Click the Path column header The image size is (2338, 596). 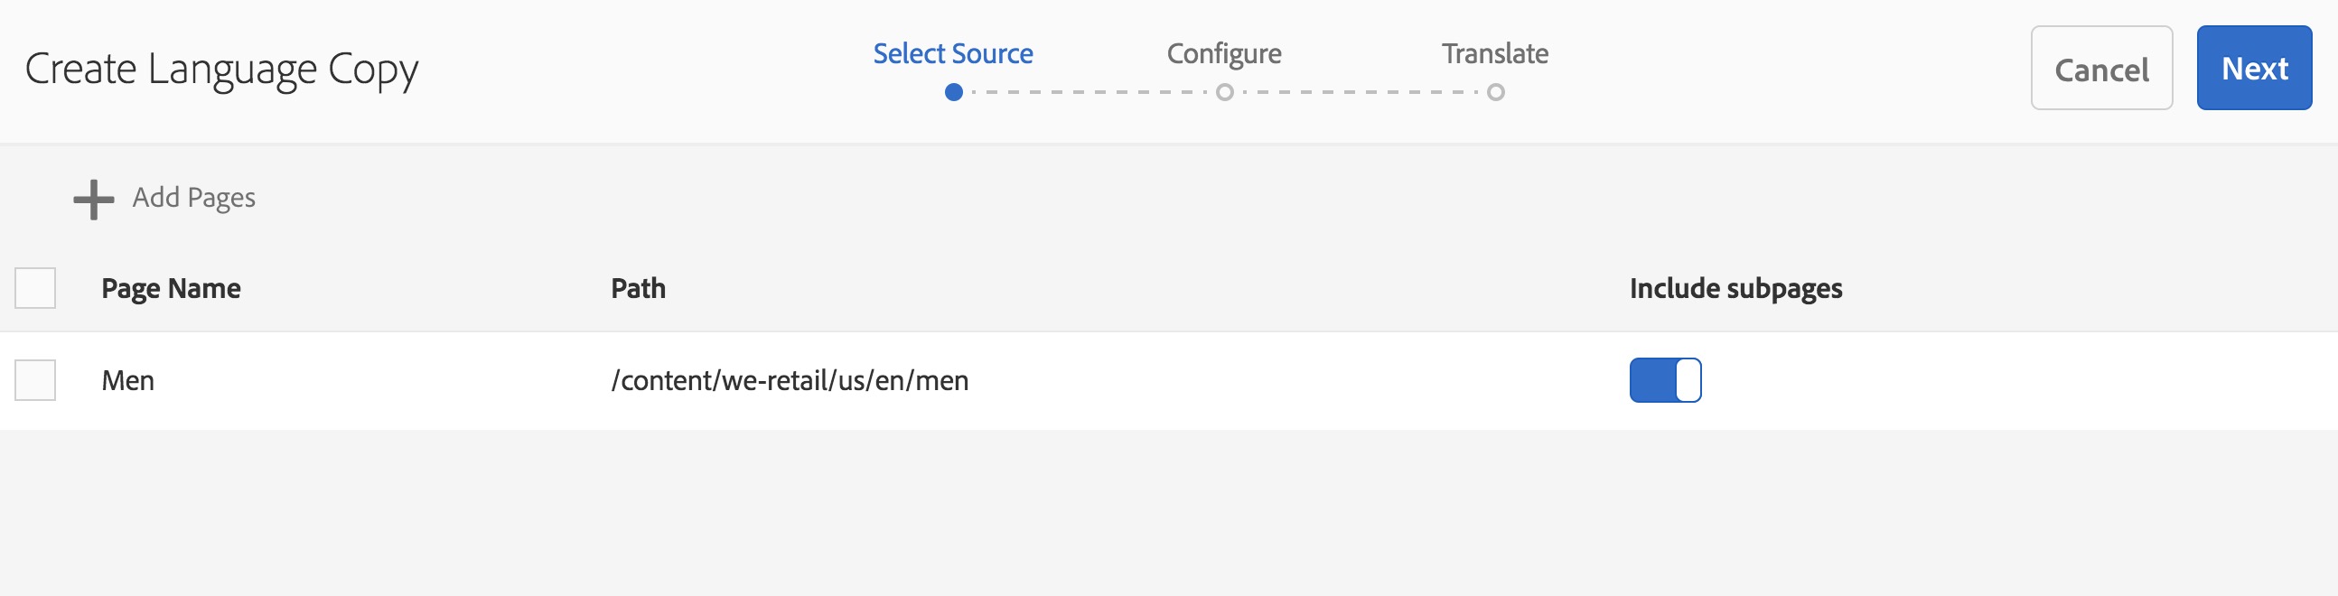coord(638,288)
